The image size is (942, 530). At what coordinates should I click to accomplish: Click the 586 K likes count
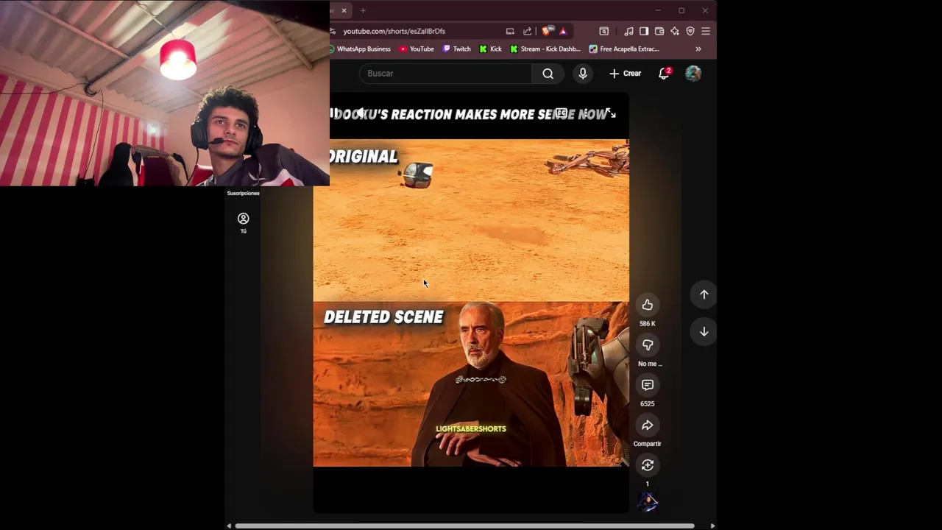tap(648, 324)
